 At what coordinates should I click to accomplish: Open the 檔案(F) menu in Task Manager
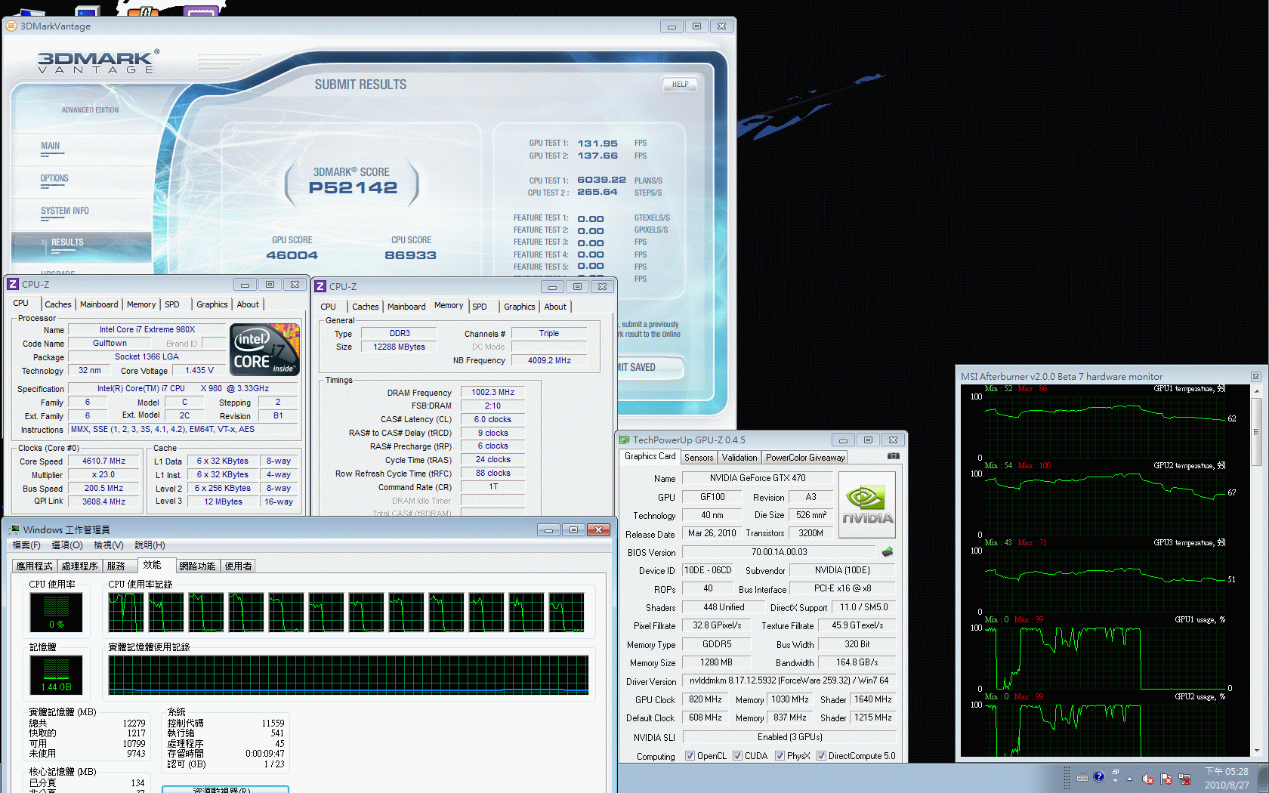tap(26, 545)
